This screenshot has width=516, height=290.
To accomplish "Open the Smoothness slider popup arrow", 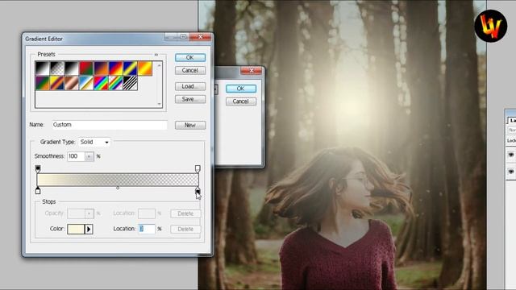I will 89,156.
